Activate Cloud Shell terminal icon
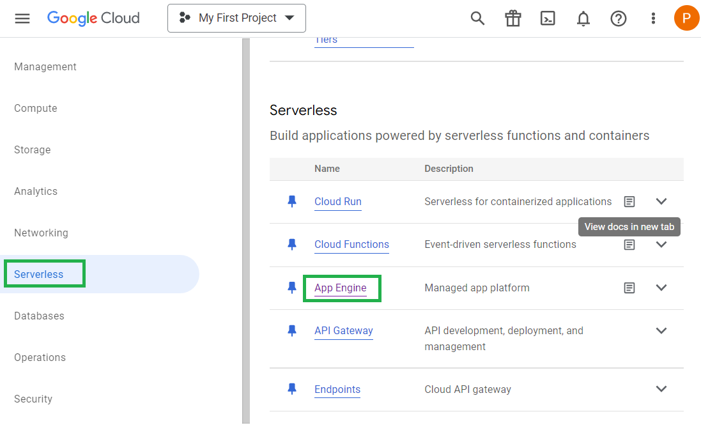This screenshot has width=701, height=430. point(548,19)
